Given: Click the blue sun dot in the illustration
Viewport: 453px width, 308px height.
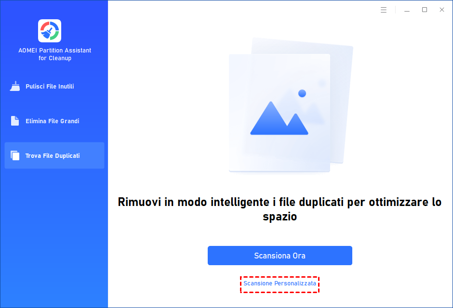Looking at the screenshot, I should 302,93.
